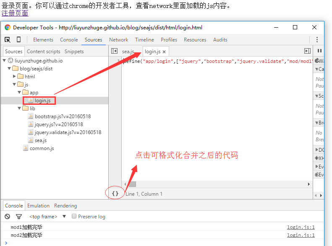Switch to the Console panel tab
The width and height of the screenshot is (332, 246).
pyautogui.click(x=69, y=40)
